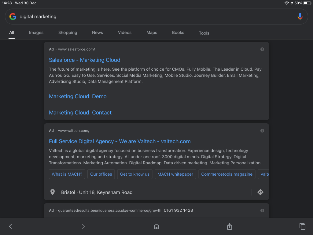Viewport: 313px width, 235px height.
Task: Go to browser home icon
Action: pyautogui.click(x=156, y=226)
